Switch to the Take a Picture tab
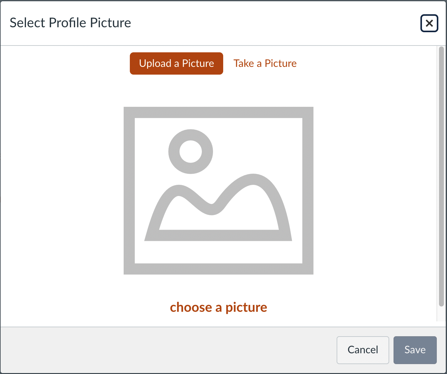Image resolution: width=447 pixels, height=374 pixels. (265, 63)
